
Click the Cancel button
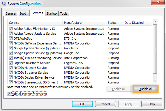[x=105, y=104]
